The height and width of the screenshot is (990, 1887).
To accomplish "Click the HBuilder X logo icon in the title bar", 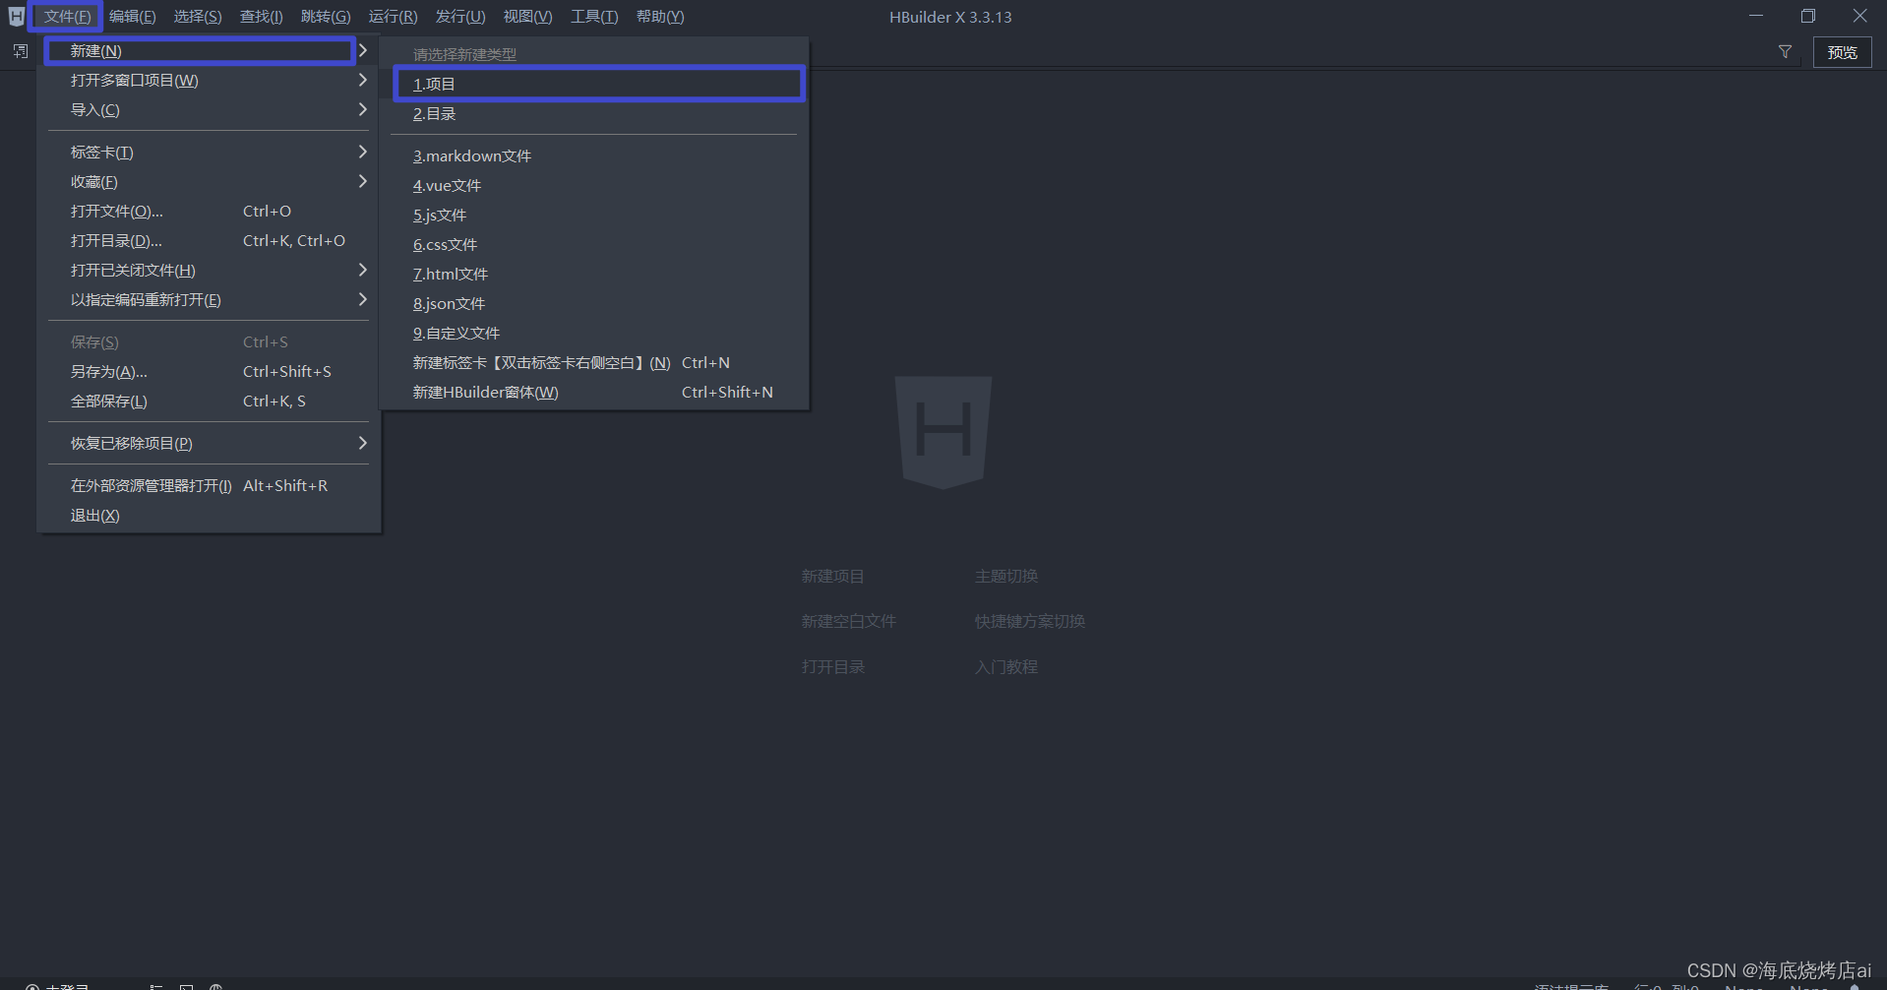I will point(16,17).
